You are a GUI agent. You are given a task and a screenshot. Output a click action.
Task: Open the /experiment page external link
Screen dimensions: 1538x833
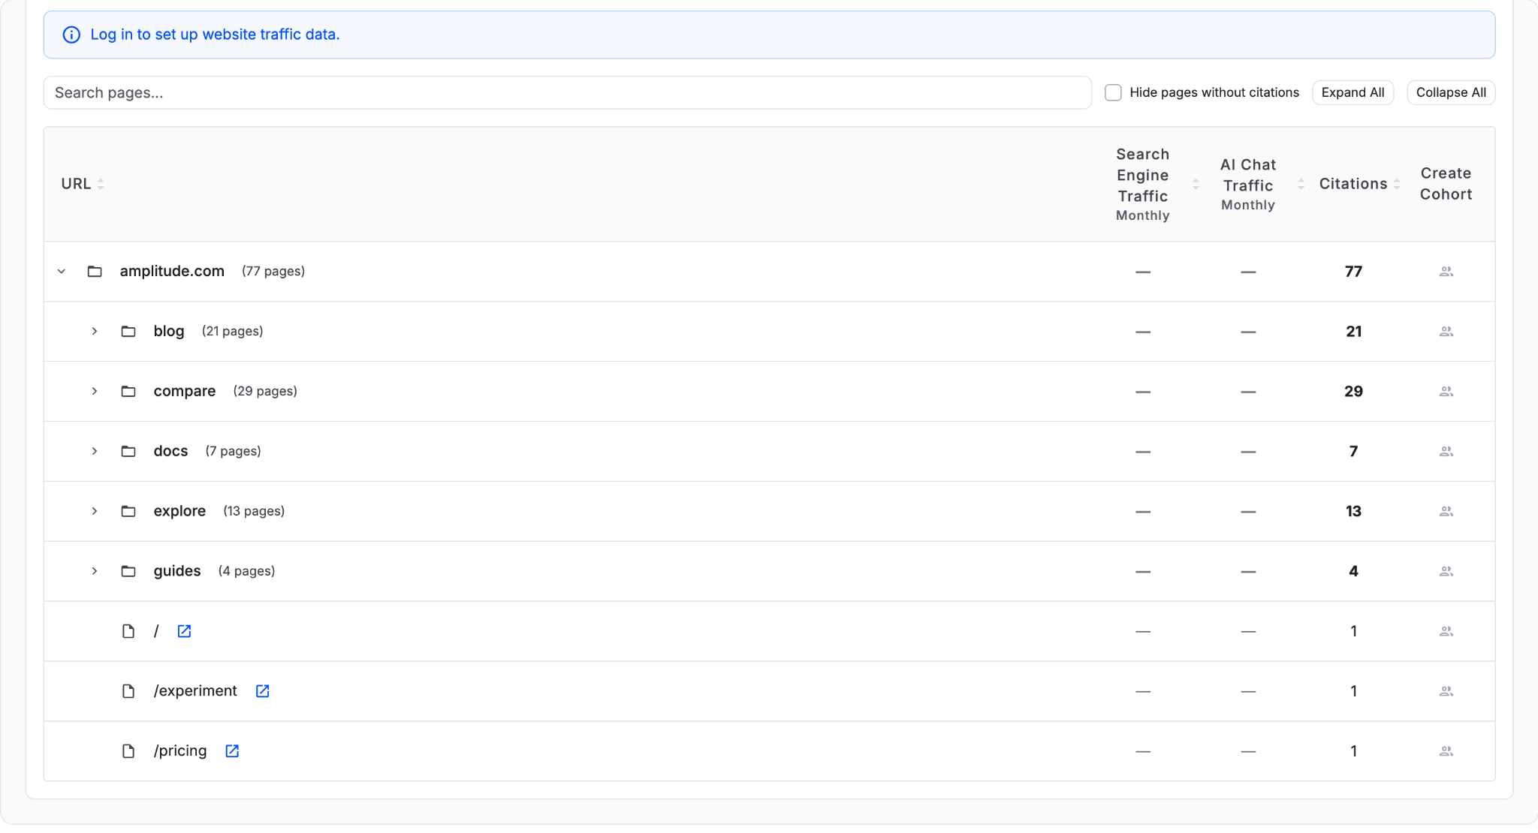coord(262,691)
